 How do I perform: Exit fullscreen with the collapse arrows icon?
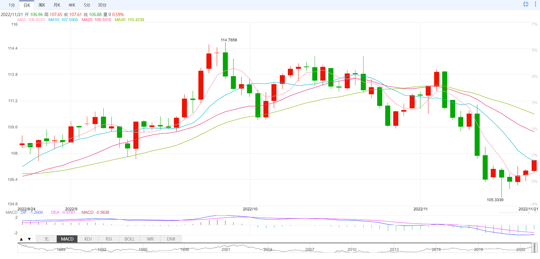[526, 4]
